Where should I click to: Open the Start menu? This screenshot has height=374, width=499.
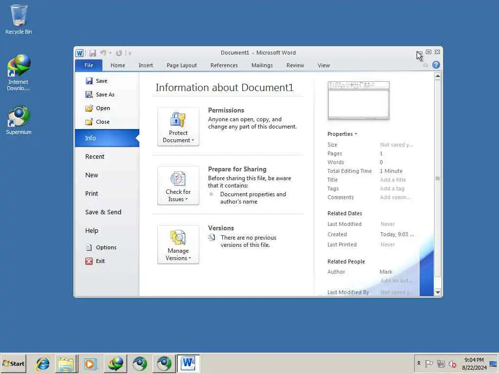click(13, 363)
